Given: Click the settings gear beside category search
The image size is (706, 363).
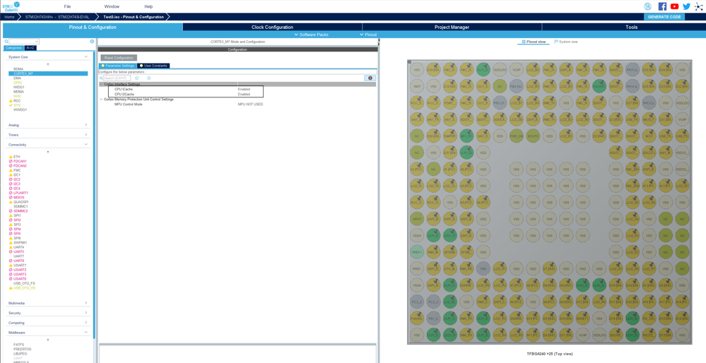Looking at the screenshot, I should pos(92,42).
